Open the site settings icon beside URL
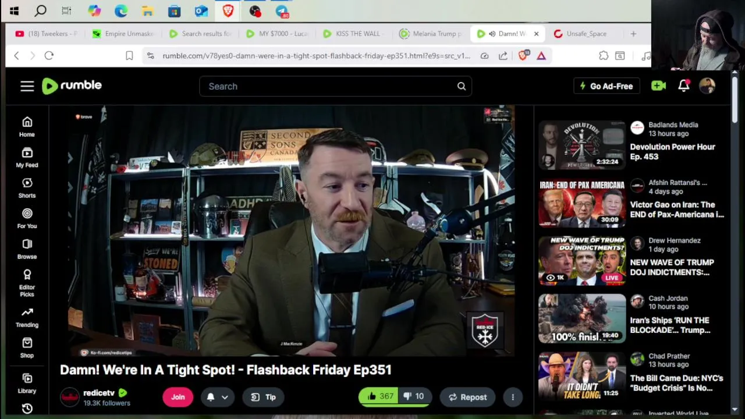Image resolution: width=745 pixels, height=419 pixels. point(150,55)
